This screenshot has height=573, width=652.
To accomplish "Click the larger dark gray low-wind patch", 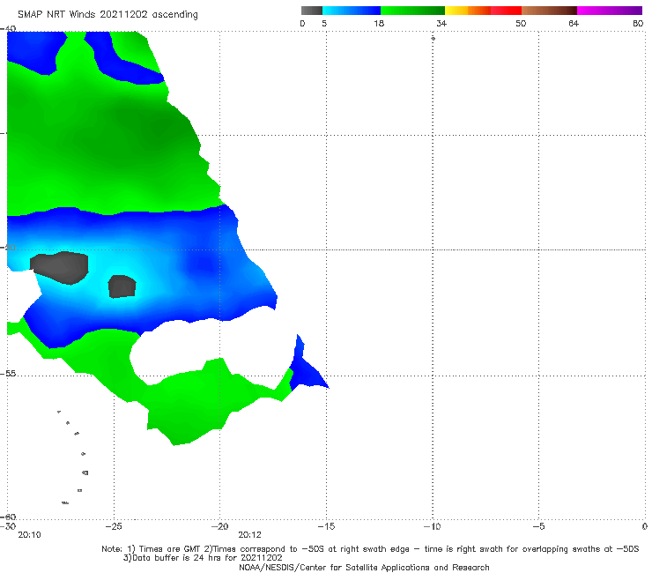I will 60,268.
